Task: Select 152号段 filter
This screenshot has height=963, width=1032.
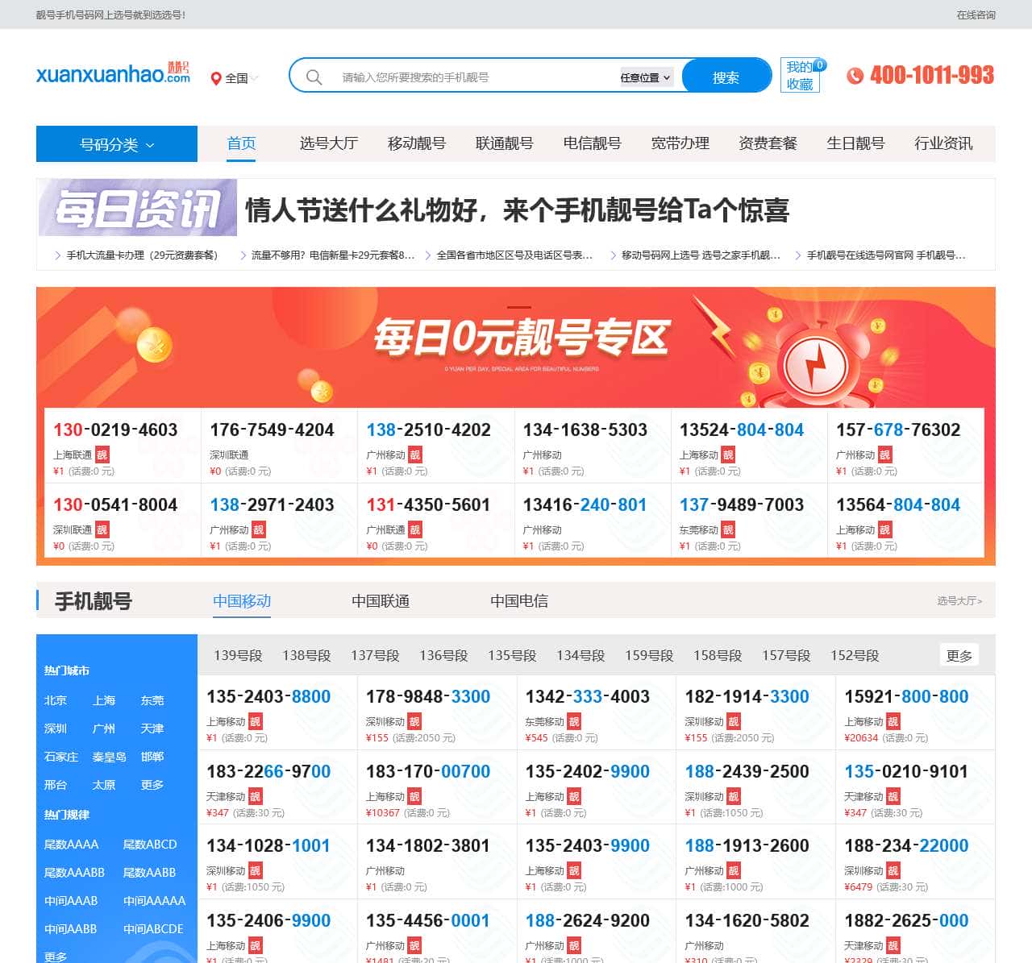Action: pos(855,655)
